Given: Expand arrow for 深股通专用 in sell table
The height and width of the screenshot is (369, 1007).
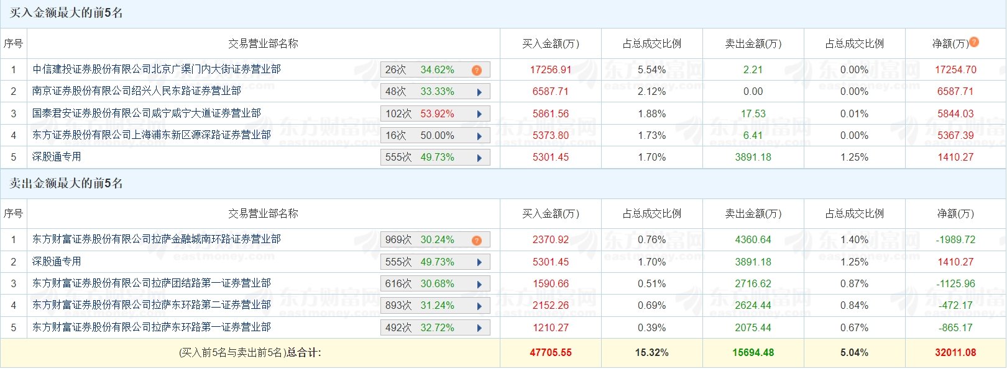Looking at the screenshot, I should tap(479, 262).
